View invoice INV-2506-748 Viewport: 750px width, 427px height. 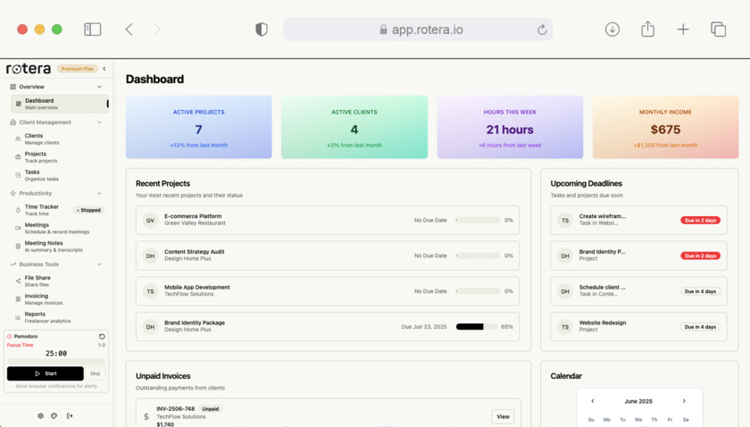click(503, 416)
